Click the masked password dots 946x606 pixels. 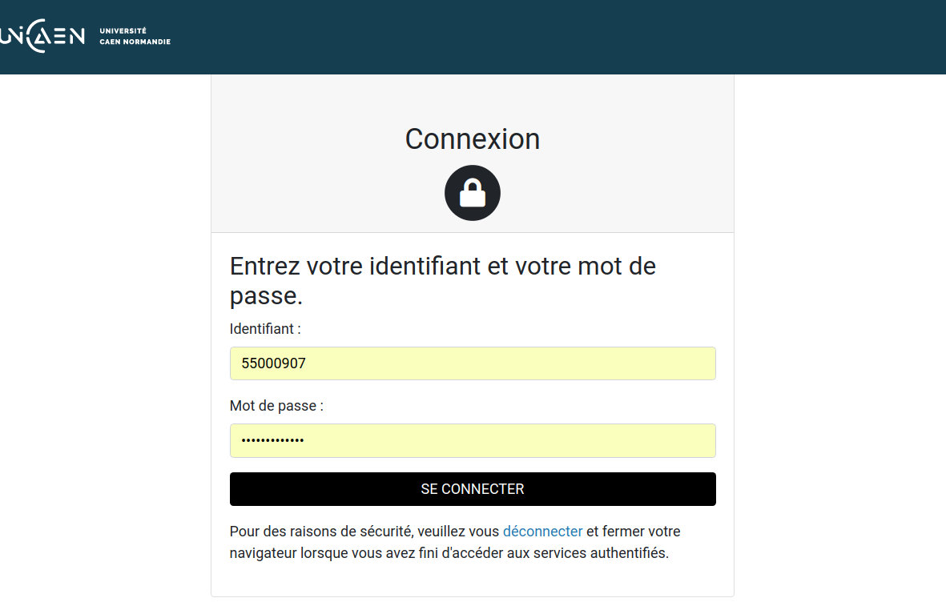[272, 440]
